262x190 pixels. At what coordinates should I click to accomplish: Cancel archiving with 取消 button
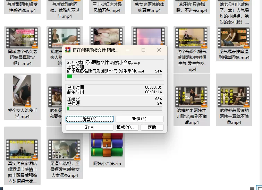pyautogui.click(x=90, y=127)
